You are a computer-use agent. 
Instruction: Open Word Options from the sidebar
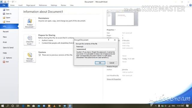click(7, 58)
